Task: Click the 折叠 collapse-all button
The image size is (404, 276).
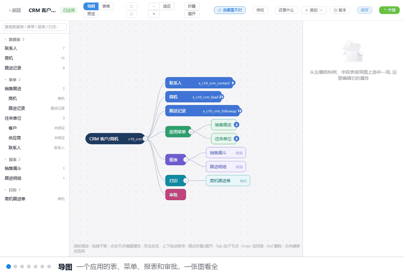Action: (x=192, y=6)
